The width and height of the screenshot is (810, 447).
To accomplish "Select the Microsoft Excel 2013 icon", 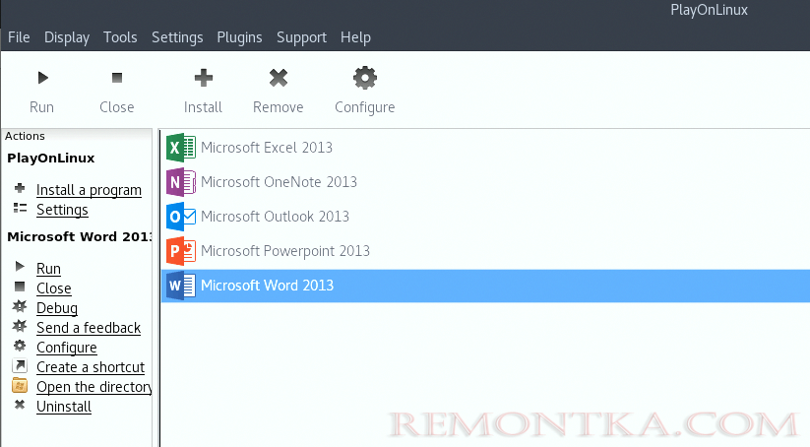I will pos(181,148).
